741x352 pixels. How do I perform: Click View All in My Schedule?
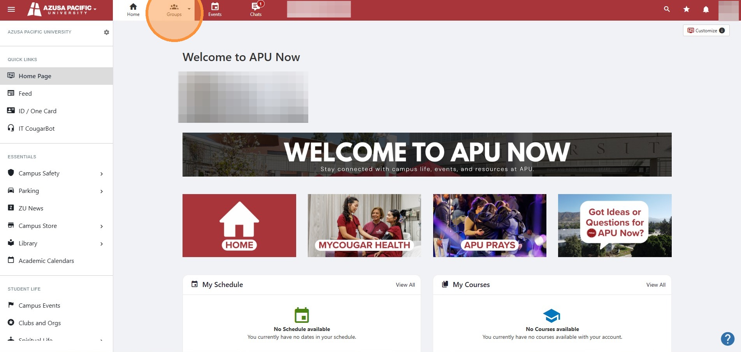405,285
